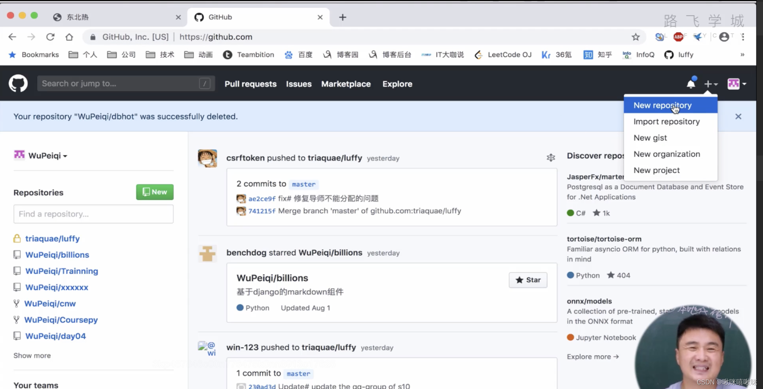Open WuPeiqi/Trainning repository in sidebar
This screenshot has height=389, width=763.
(x=62, y=271)
